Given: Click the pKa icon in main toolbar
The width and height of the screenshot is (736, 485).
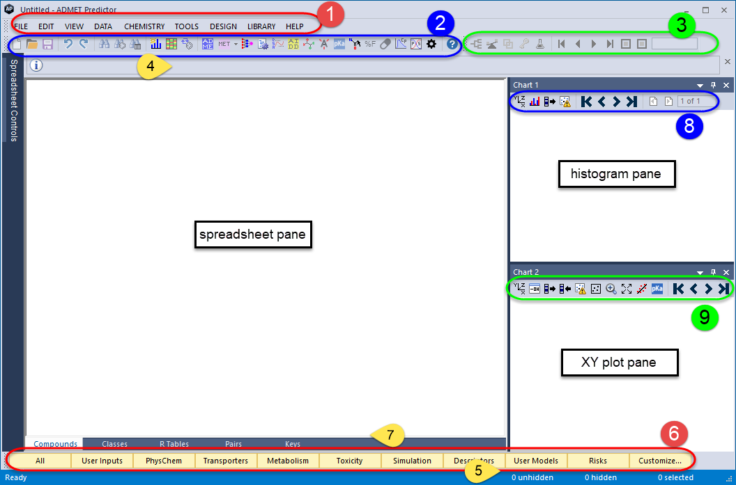Looking at the screenshot, I should point(339,44).
